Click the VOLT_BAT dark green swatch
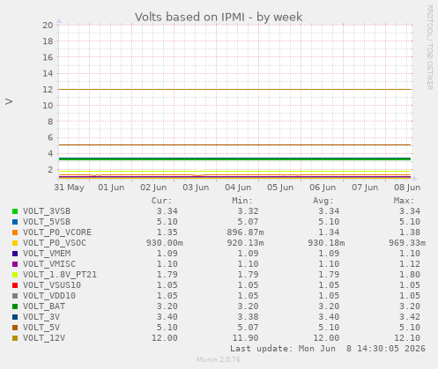Screen dimensions: 438x369 click(x=15, y=306)
